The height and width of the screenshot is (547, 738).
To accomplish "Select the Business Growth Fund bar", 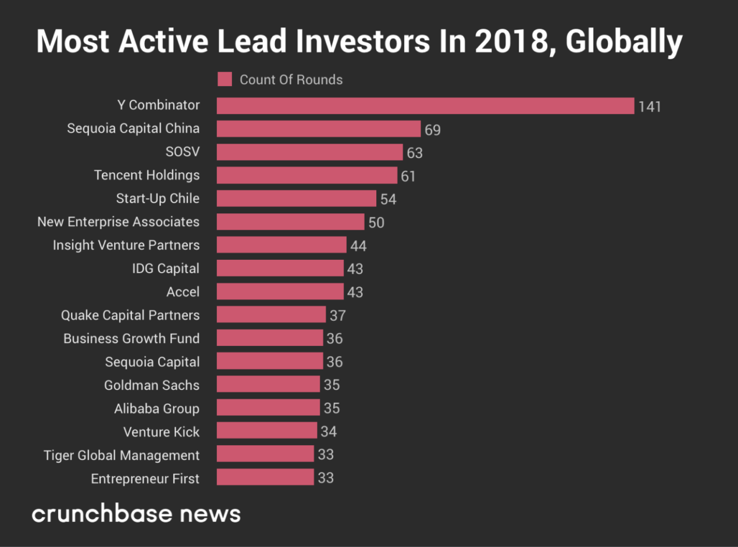I will (270, 338).
